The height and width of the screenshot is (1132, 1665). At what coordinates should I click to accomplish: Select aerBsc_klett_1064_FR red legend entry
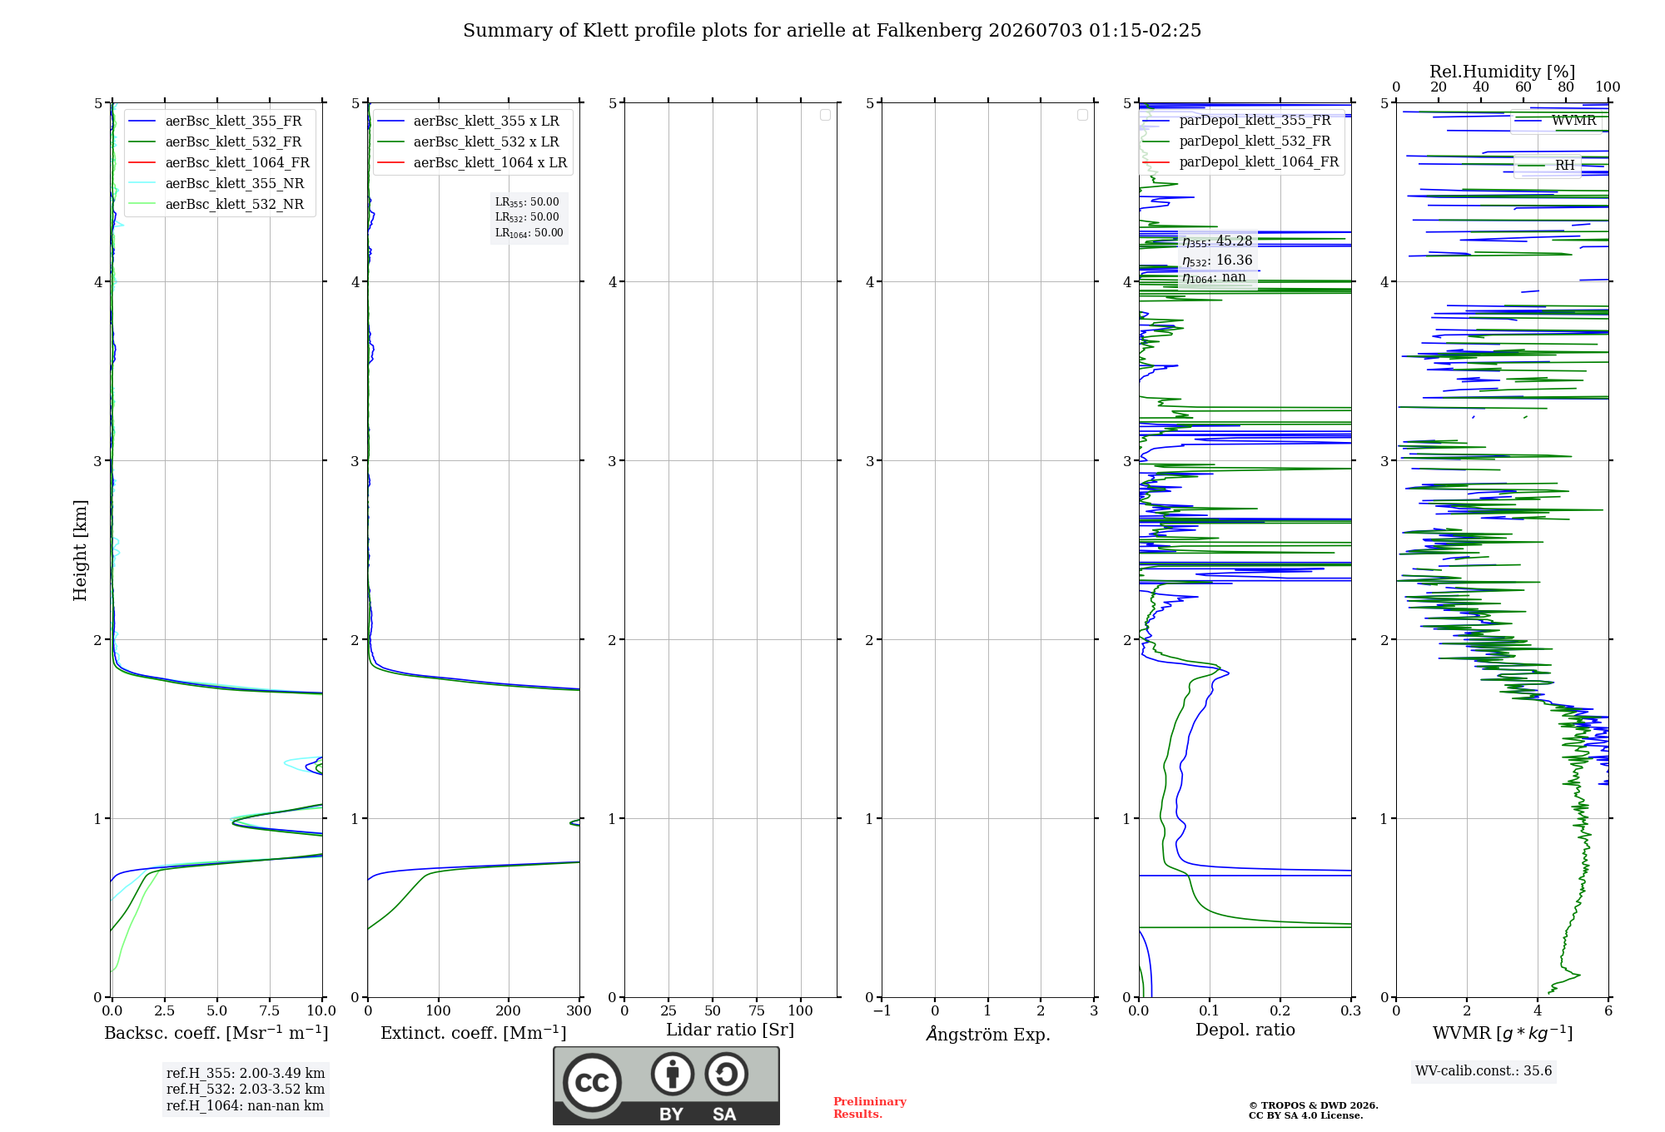(219, 163)
